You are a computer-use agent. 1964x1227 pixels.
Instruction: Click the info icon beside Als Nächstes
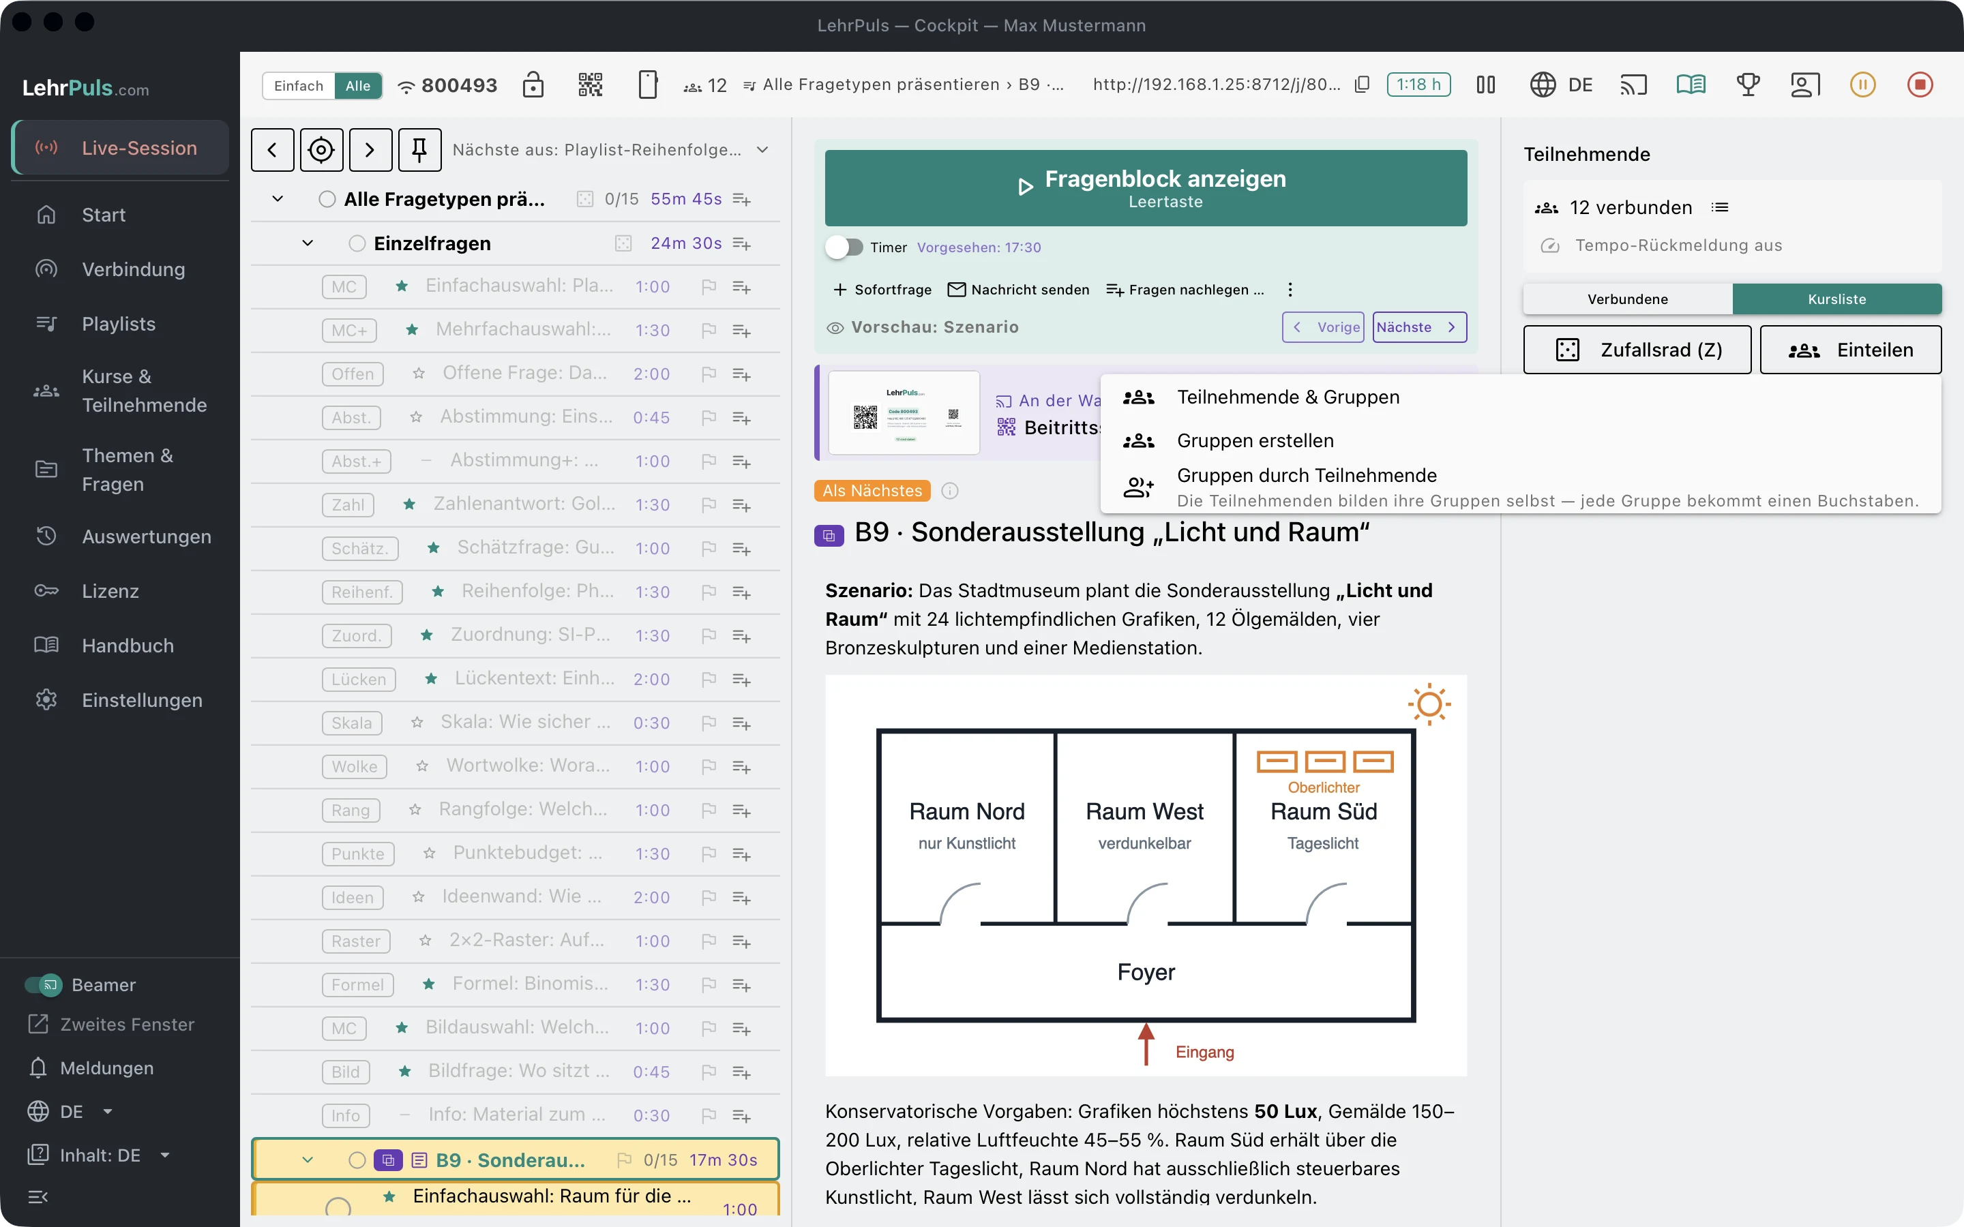pos(949,490)
